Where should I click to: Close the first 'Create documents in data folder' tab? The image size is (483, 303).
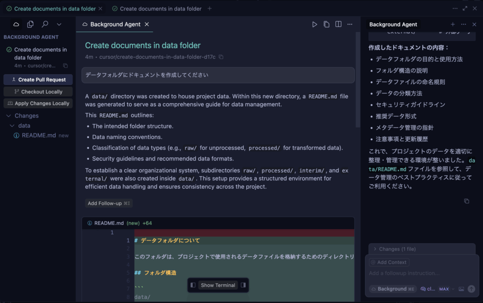click(x=100, y=8)
